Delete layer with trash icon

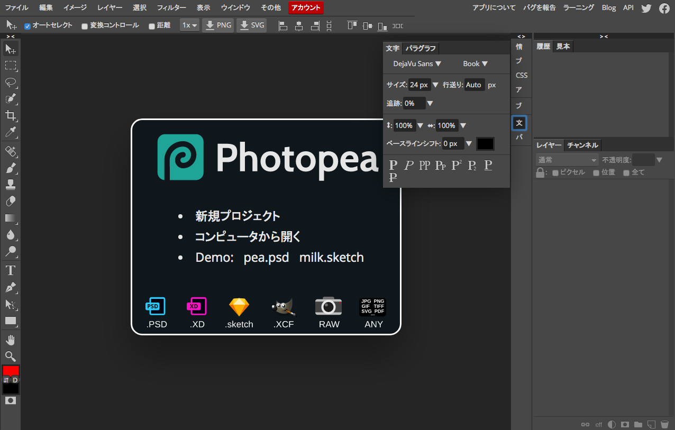click(665, 424)
